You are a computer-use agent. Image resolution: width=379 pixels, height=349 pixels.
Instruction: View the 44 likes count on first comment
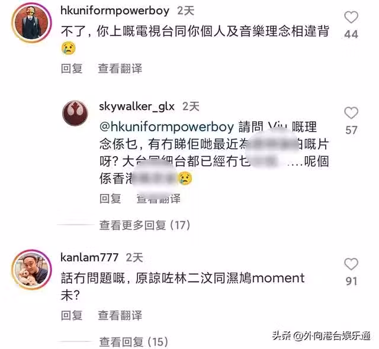click(351, 34)
